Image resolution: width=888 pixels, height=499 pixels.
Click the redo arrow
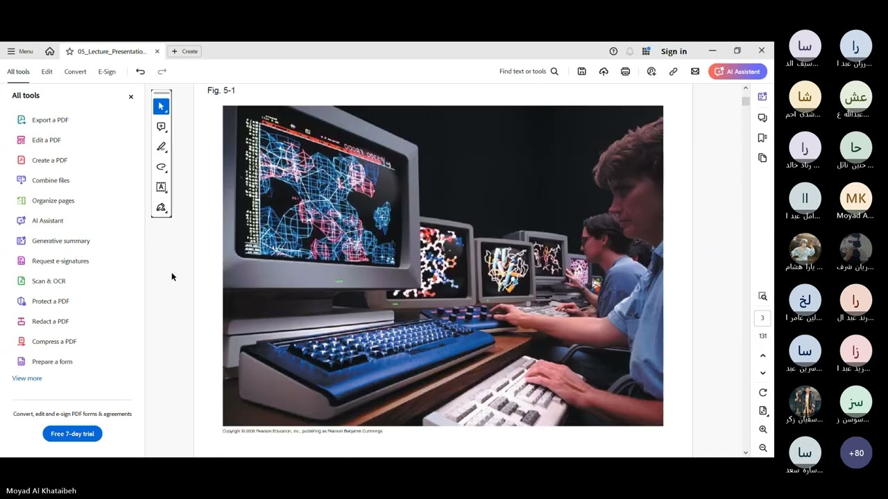tap(162, 71)
